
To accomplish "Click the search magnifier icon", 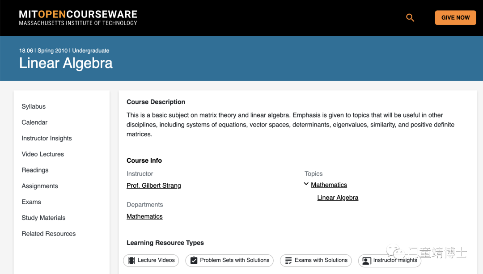I will (410, 17).
